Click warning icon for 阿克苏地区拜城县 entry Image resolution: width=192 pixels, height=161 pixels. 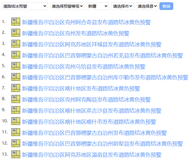[16, 44]
